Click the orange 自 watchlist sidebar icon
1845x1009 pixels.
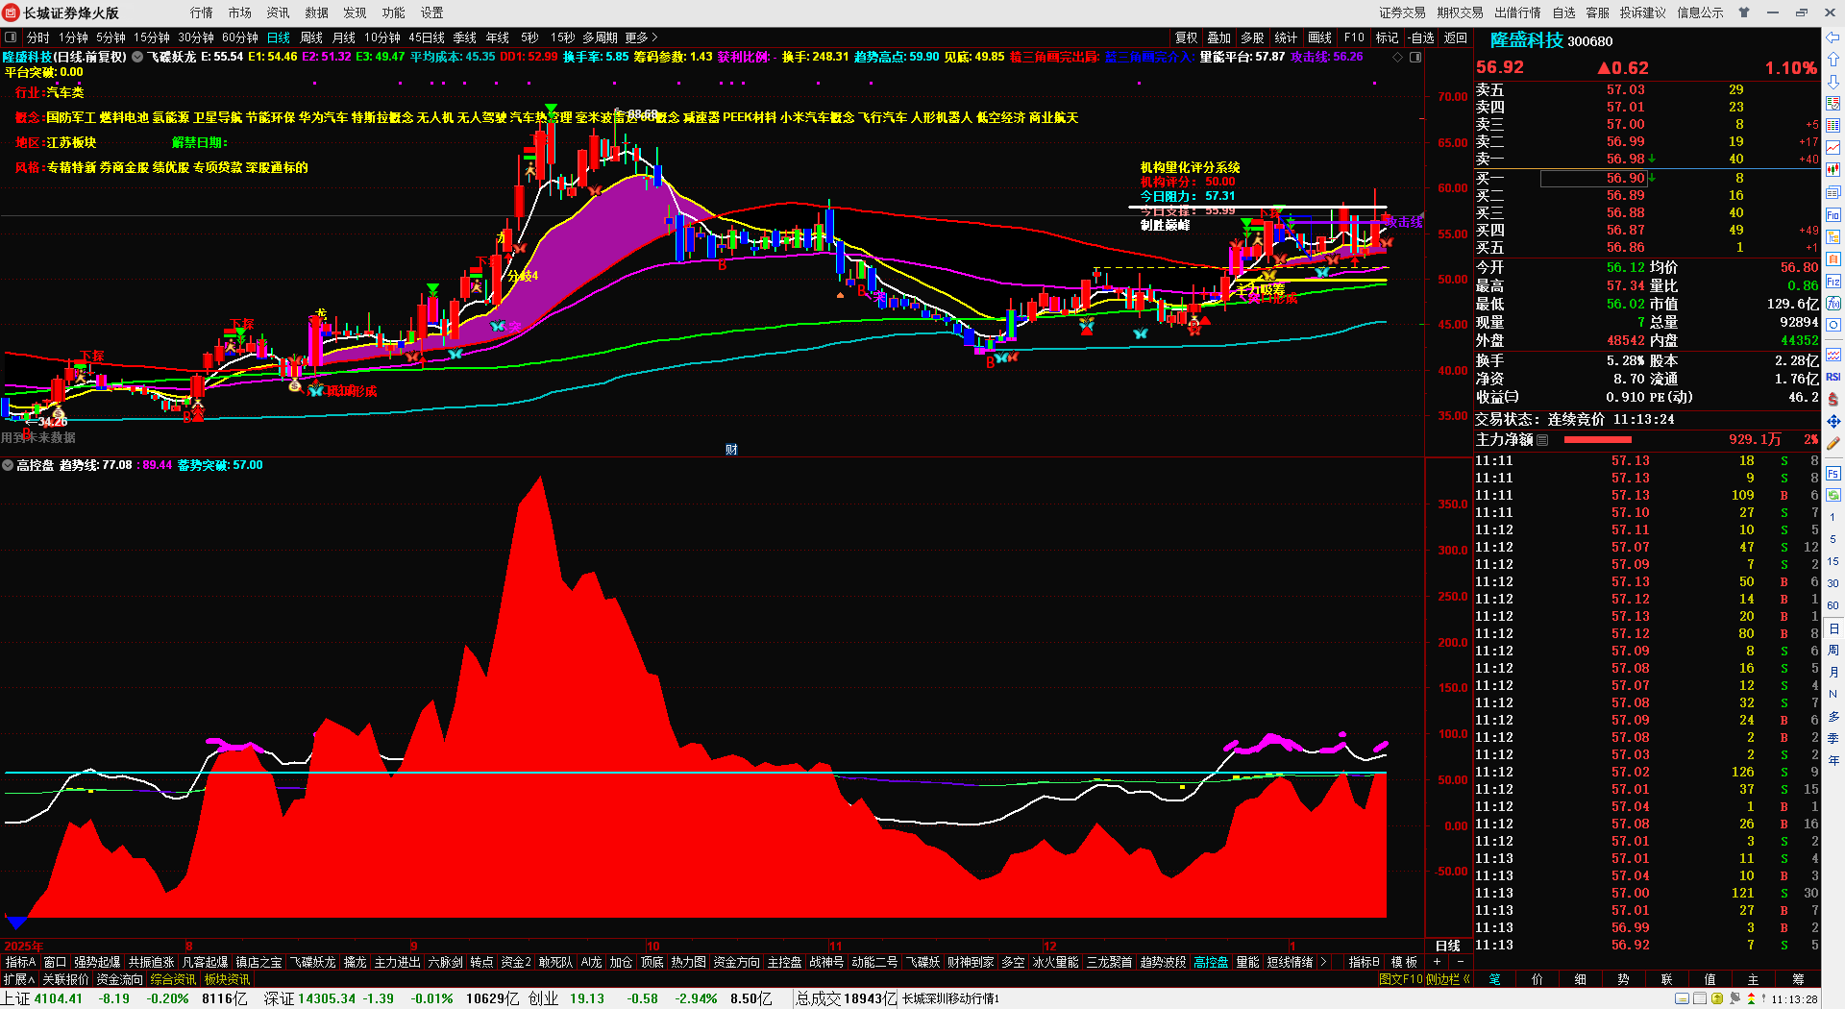1833,258
